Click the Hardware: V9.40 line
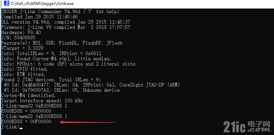The height and width of the screenshot is (135, 274). [x=21, y=32]
